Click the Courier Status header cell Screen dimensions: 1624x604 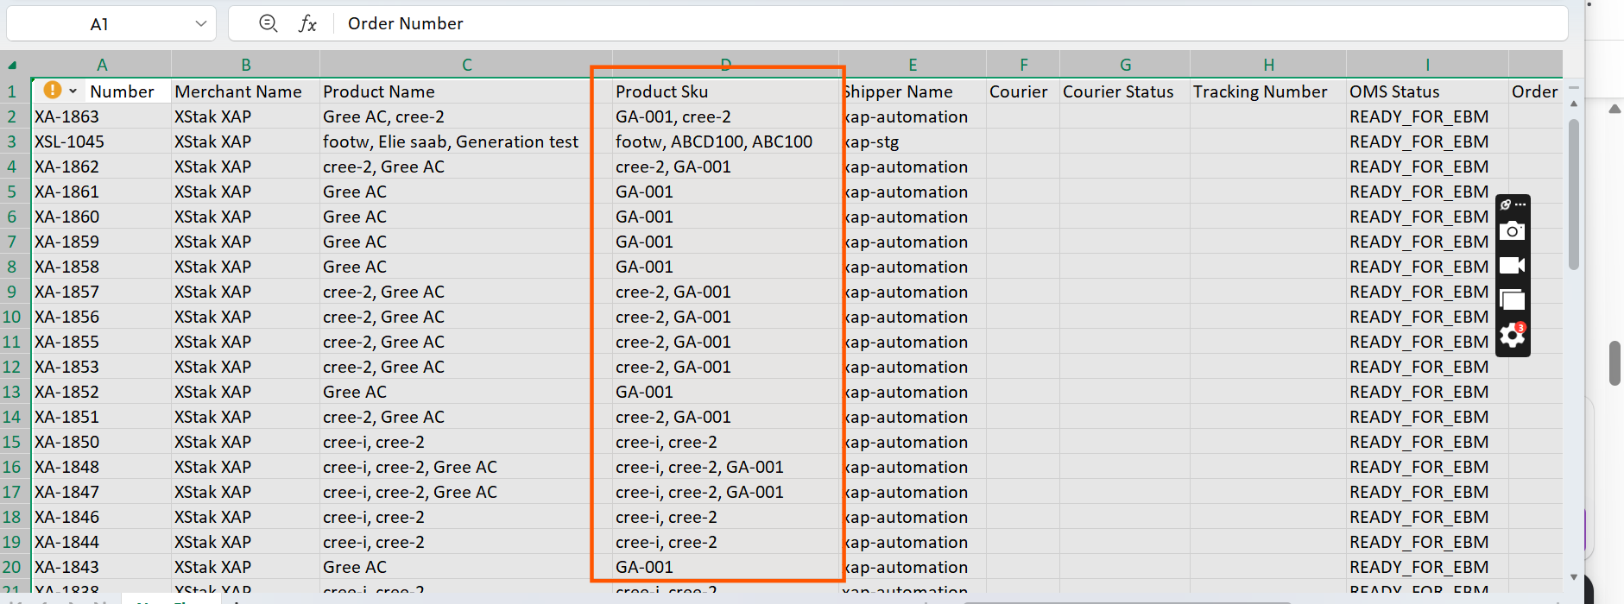(1125, 91)
